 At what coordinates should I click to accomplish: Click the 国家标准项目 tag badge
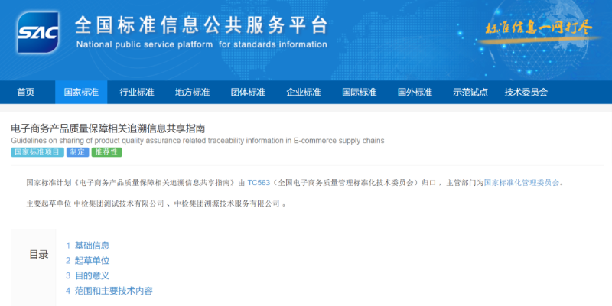tap(37, 152)
